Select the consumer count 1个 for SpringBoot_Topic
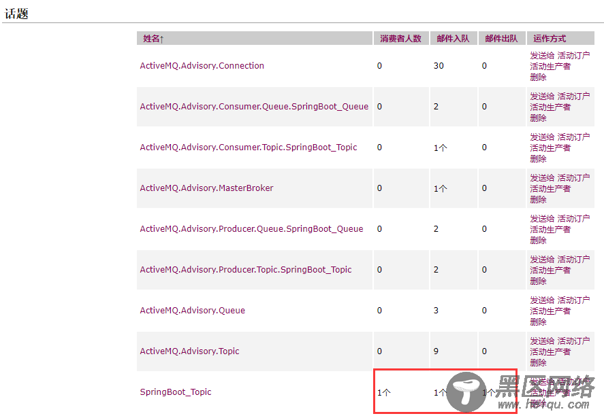604x416 pixels. [x=384, y=392]
